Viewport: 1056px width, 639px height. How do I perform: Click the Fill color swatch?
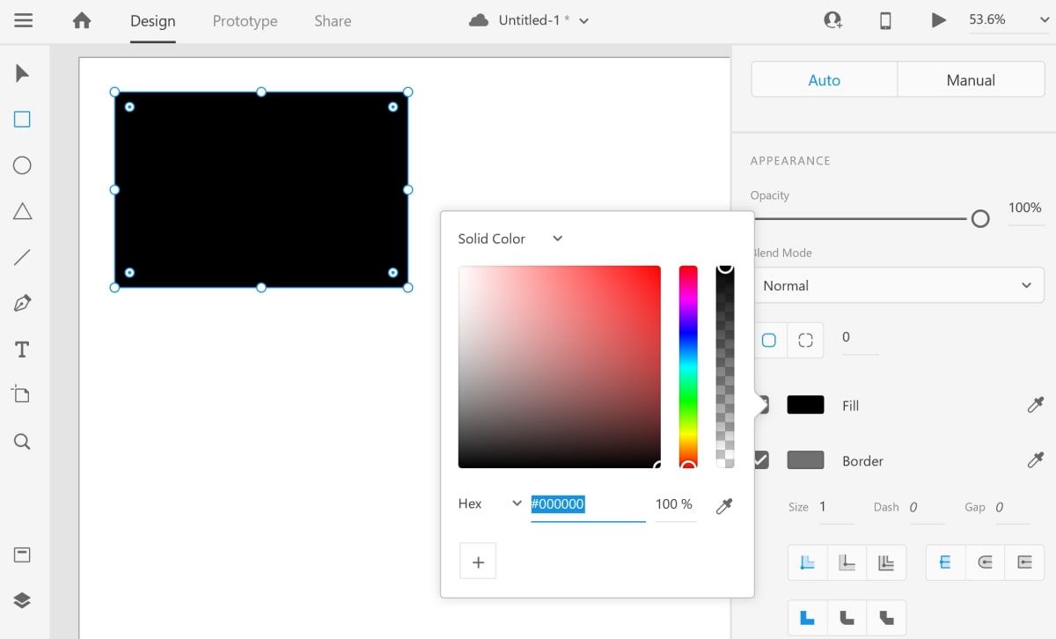[805, 405]
